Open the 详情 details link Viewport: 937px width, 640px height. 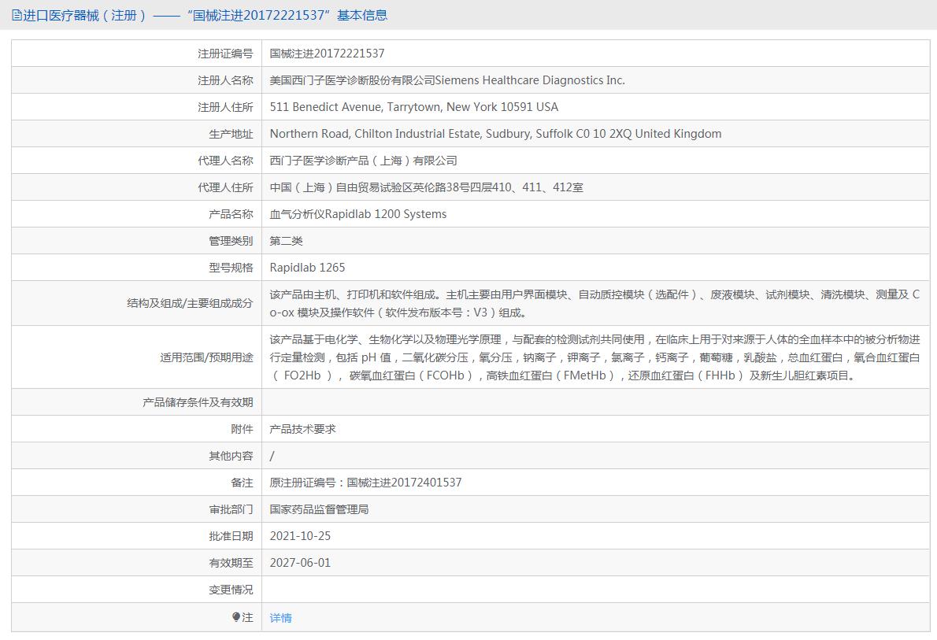pos(281,618)
